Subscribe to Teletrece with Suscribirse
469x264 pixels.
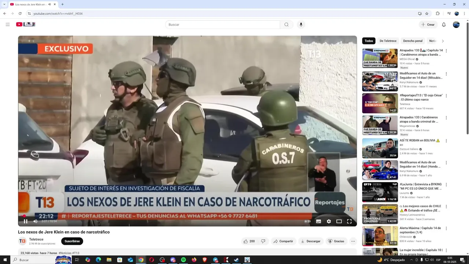point(72,241)
